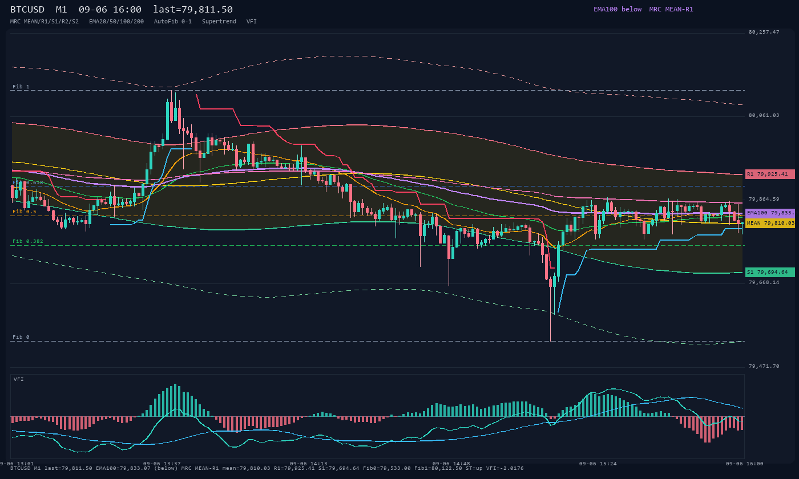Click the BTCUSD symbol in the chart title
This screenshot has height=479, width=799.
point(27,9)
